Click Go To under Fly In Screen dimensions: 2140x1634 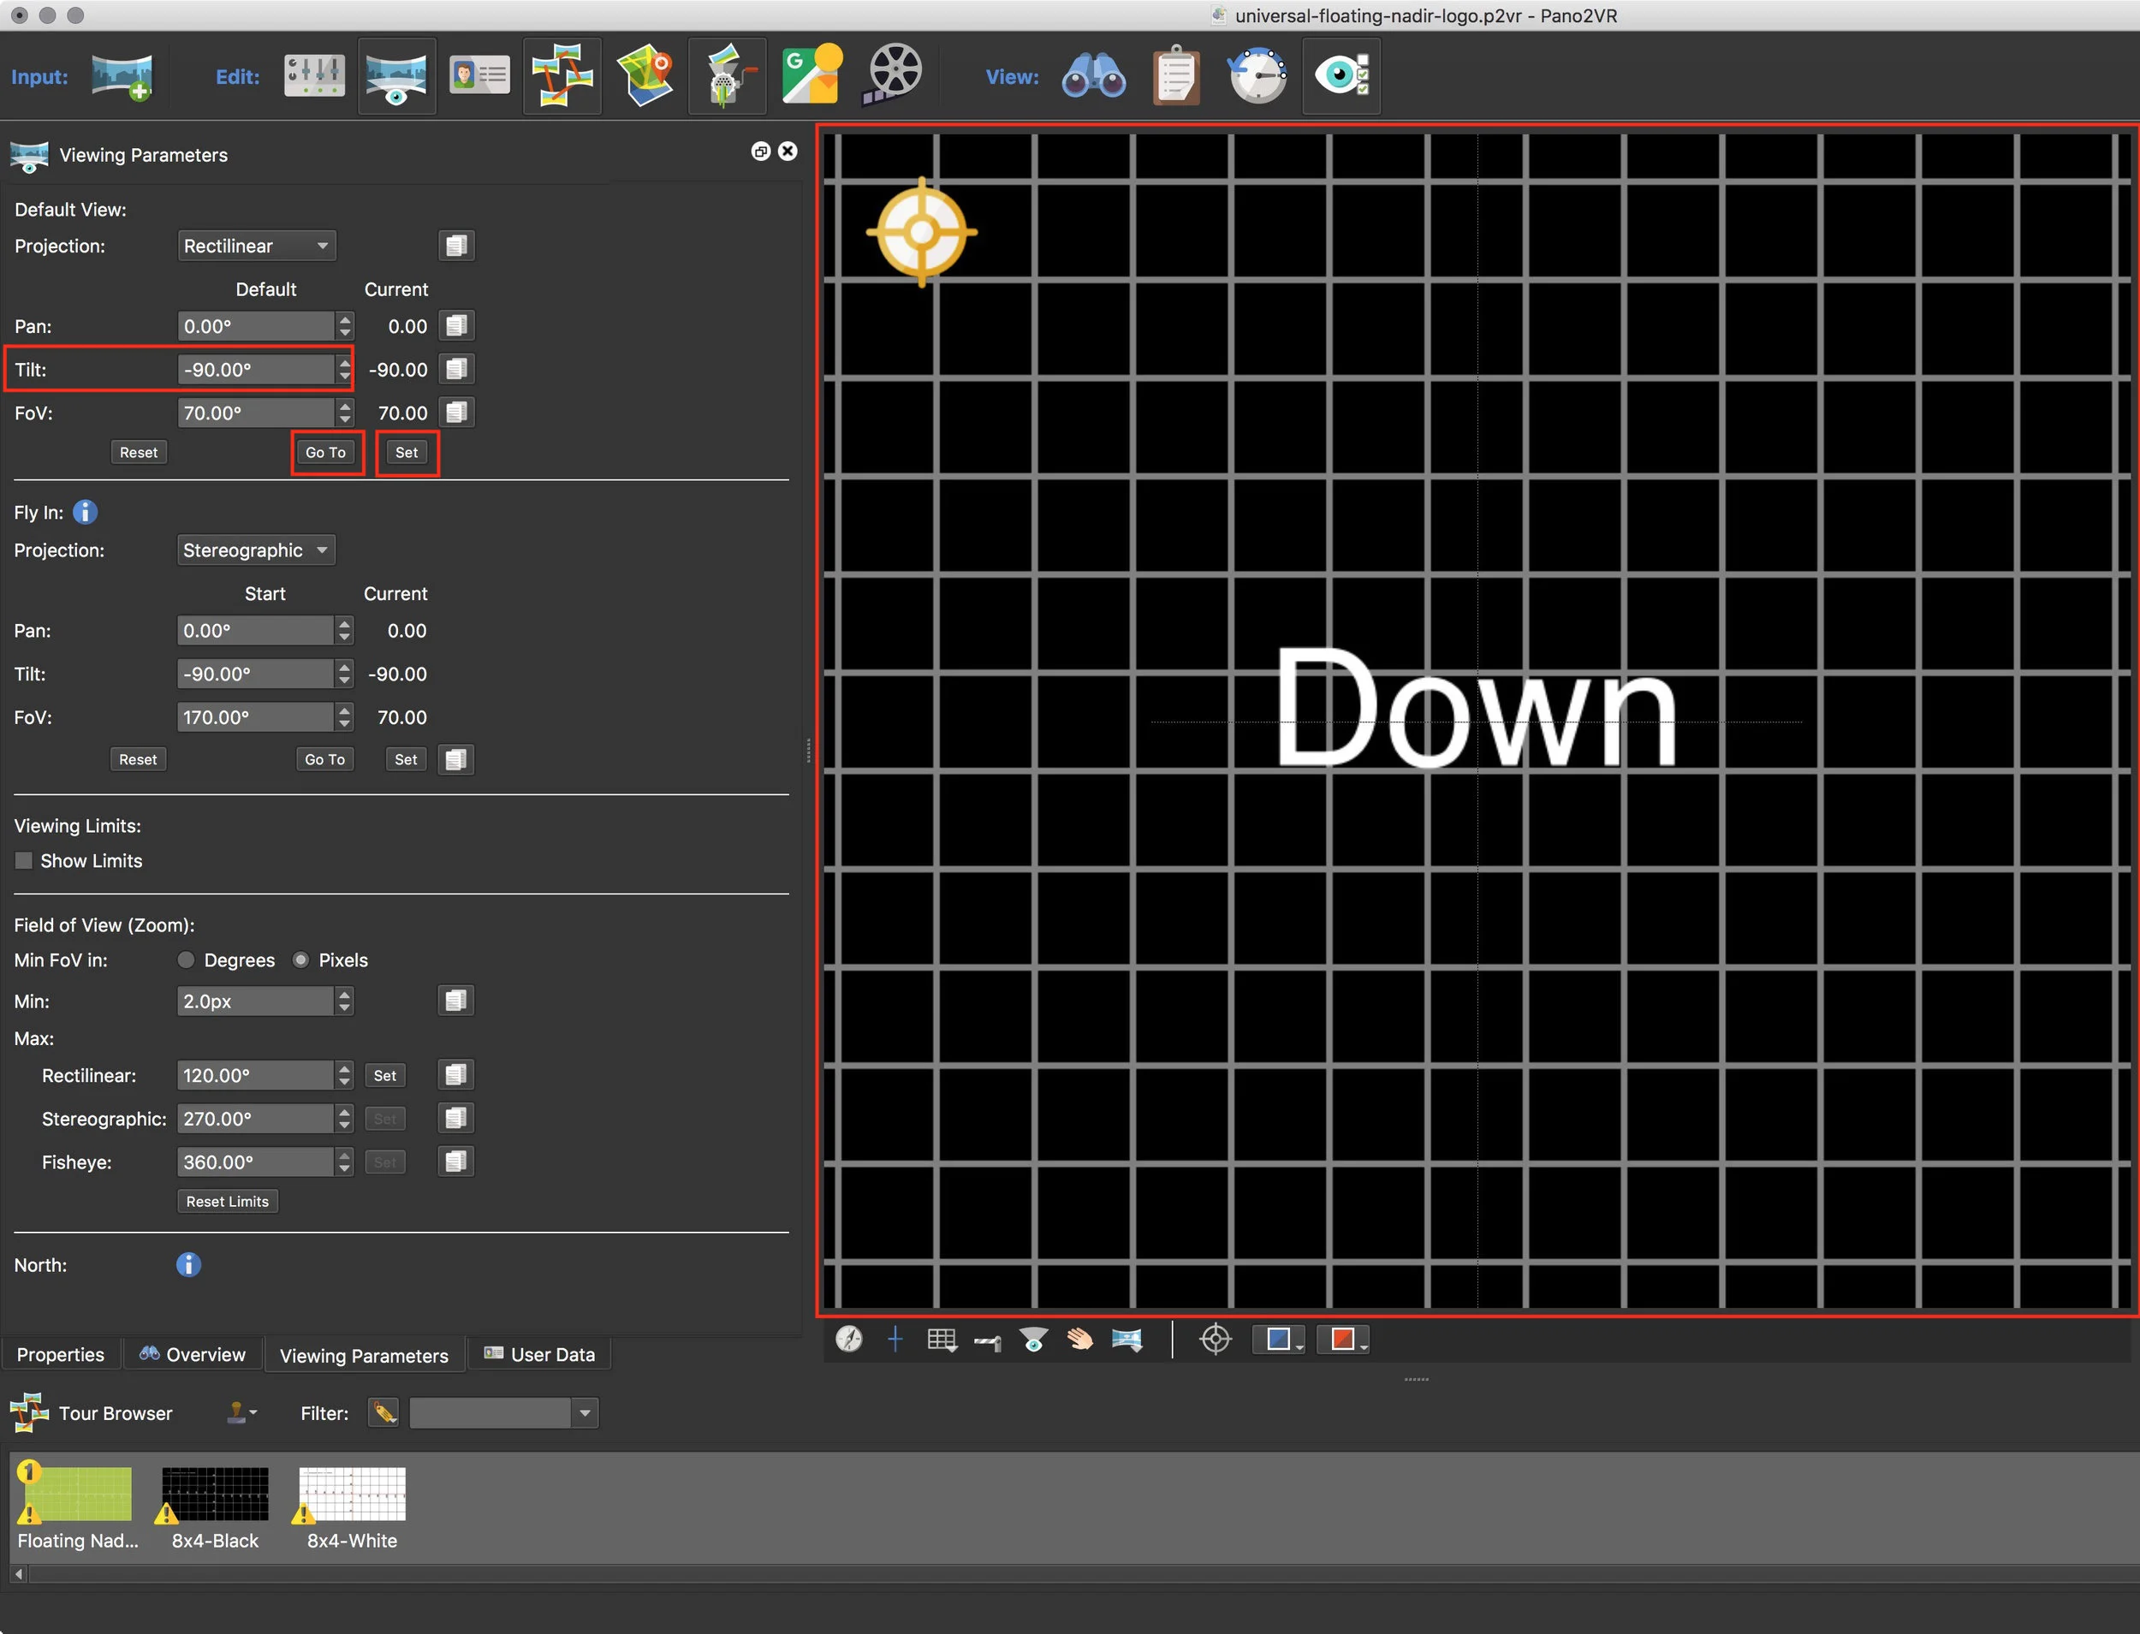pos(325,759)
